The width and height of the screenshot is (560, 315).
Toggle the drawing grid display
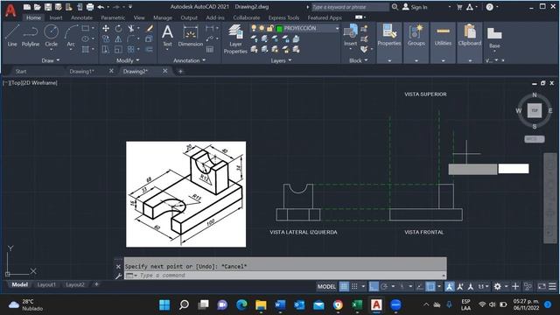click(x=344, y=286)
